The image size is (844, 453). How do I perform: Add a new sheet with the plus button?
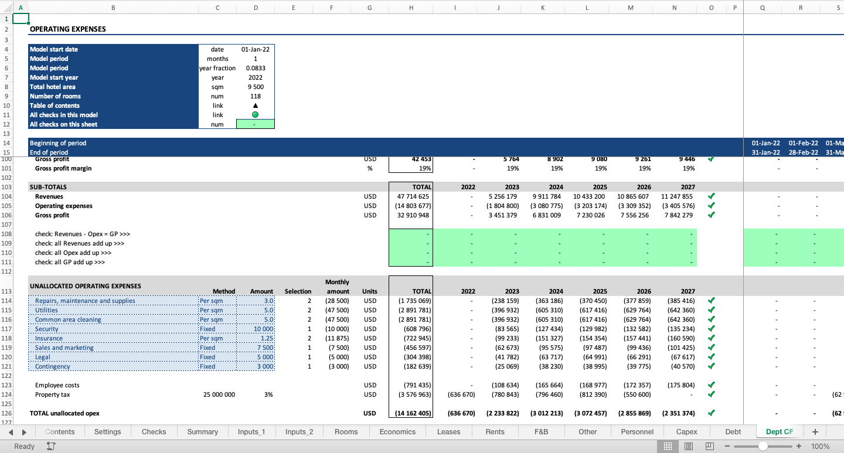point(815,431)
